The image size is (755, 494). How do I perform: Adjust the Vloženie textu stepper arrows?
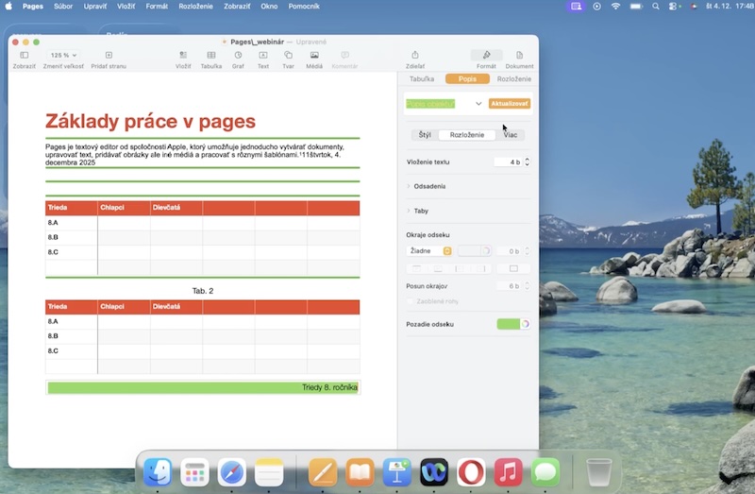pos(527,162)
